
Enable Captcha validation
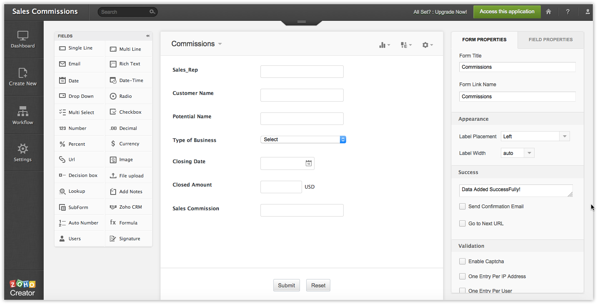(x=462, y=261)
